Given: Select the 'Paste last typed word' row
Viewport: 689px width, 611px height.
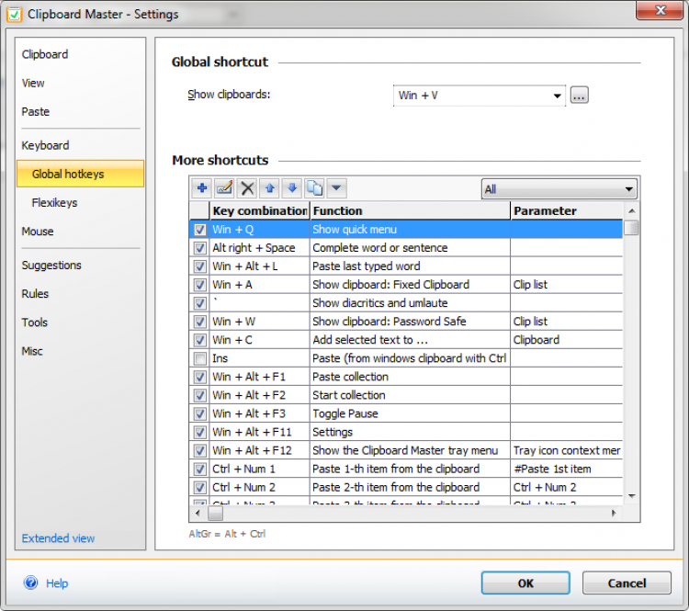Looking at the screenshot, I should point(406,266).
